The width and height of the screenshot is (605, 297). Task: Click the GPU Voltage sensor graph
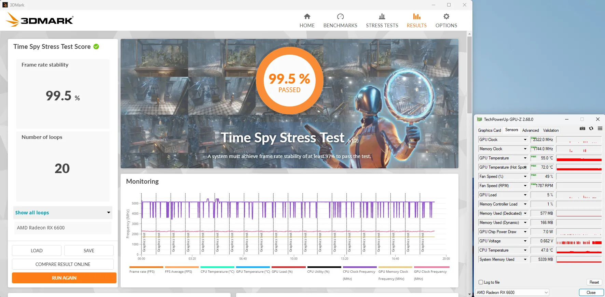pyautogui.click(x=579, y=241)
